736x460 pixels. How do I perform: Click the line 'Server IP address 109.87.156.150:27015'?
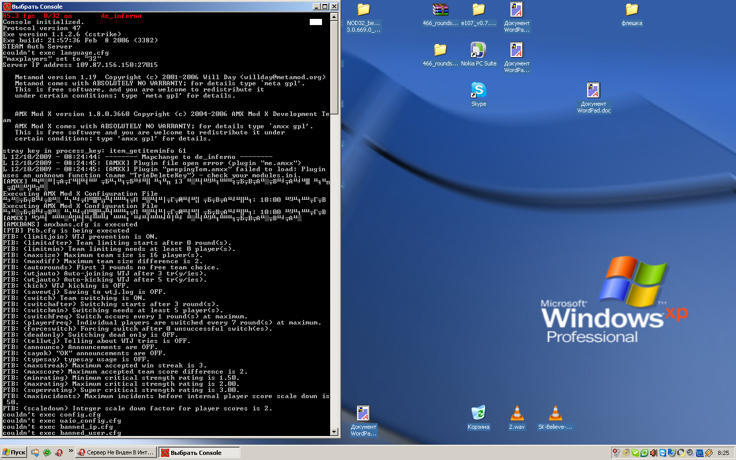[80, 65]
